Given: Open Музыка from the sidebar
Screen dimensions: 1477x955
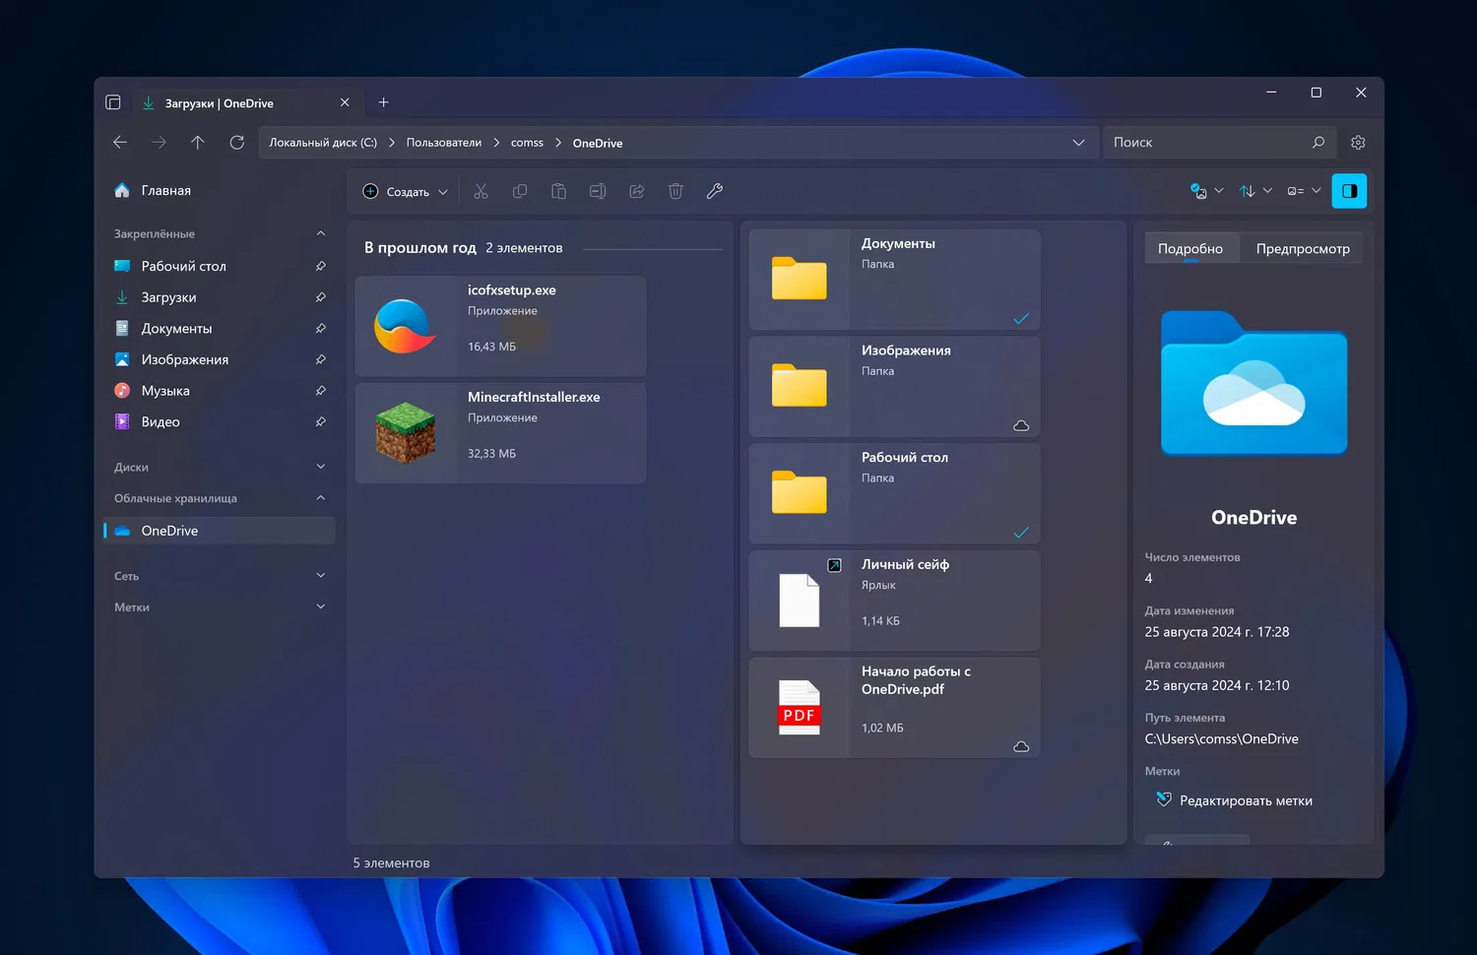Looking at the screenshot, I should tap(219, 391).
